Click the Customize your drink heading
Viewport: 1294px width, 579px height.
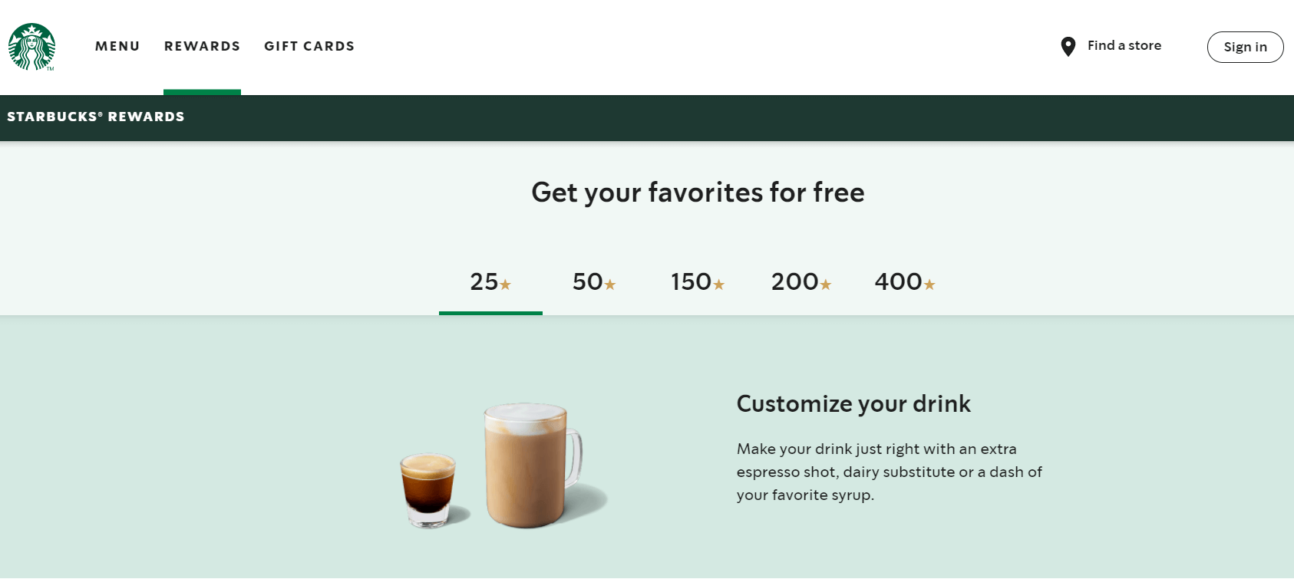coord(853,403)
